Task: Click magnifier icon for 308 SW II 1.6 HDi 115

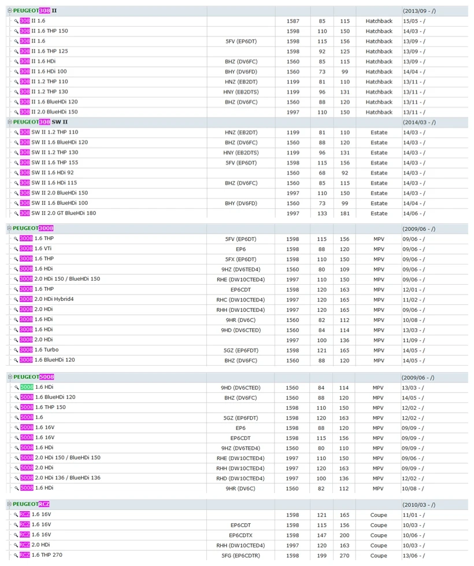Action: [16, 183]
